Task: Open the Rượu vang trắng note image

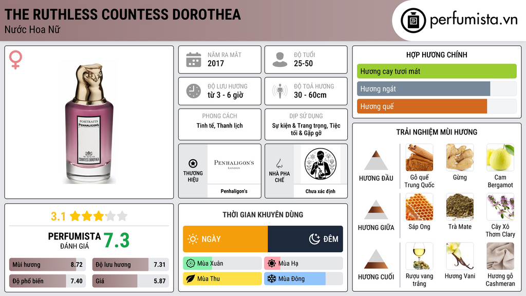Action: coord(419,256)
